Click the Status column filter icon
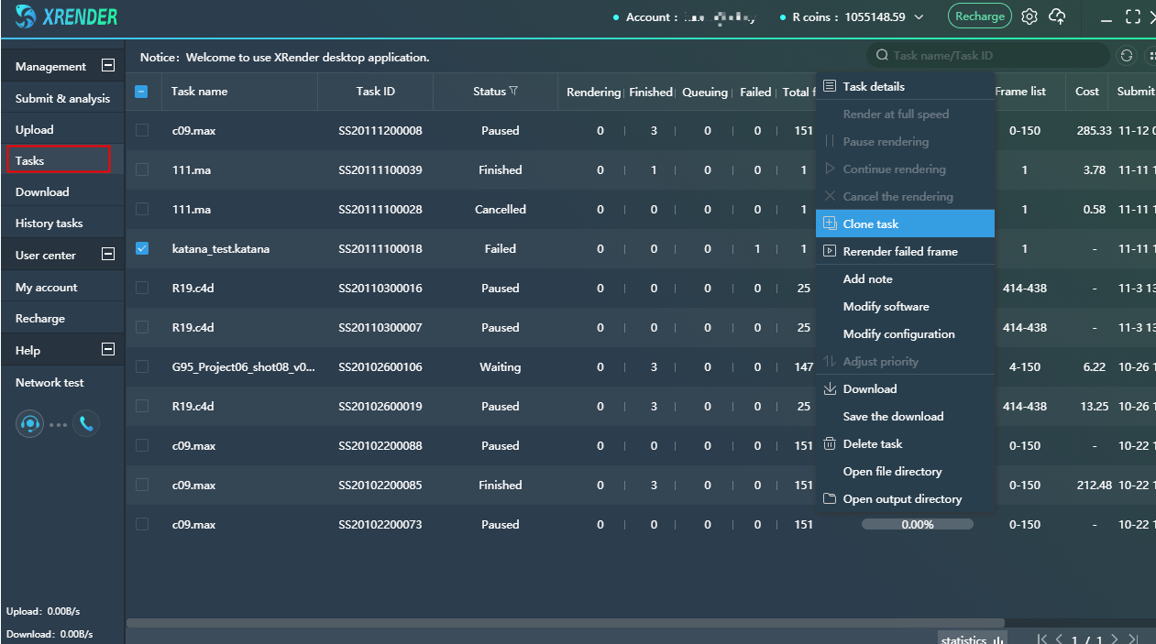 513,91
